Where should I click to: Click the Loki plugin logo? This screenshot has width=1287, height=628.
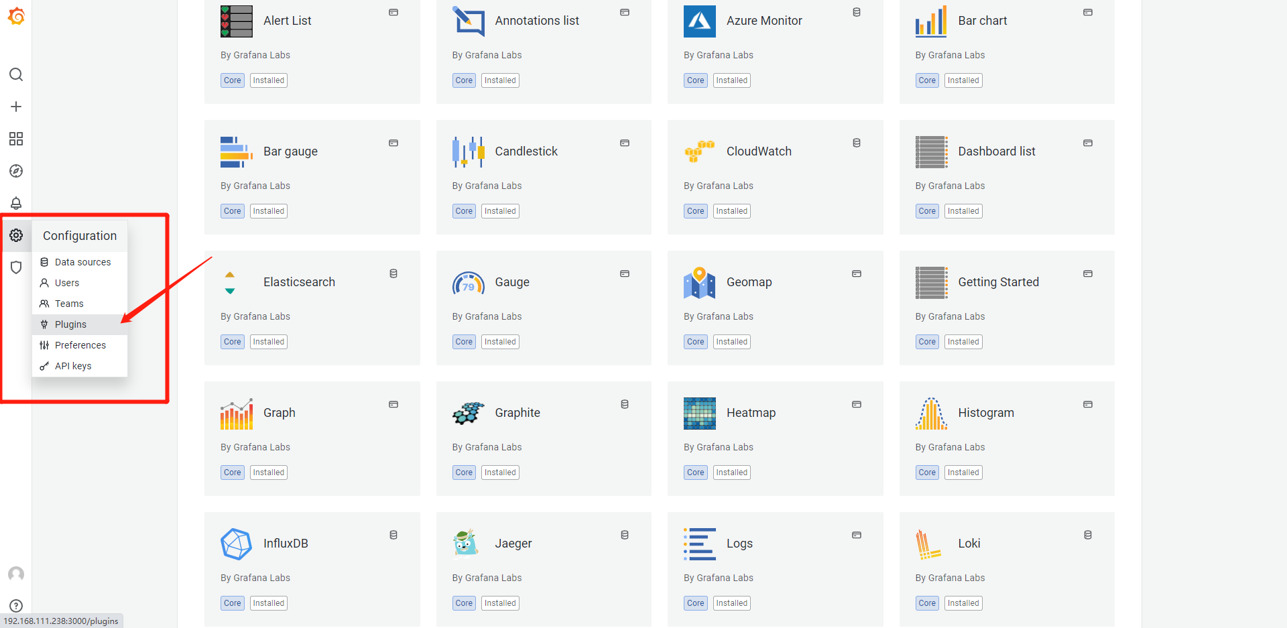point(928,544)
